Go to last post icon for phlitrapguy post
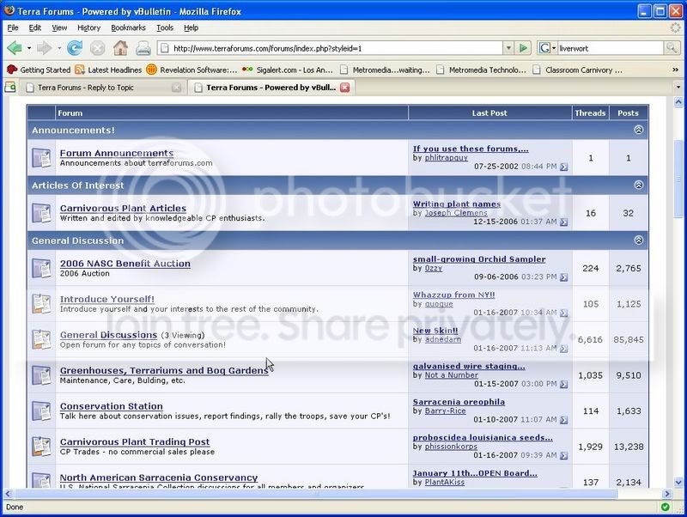Screen dimensions: 687x517 564,167
